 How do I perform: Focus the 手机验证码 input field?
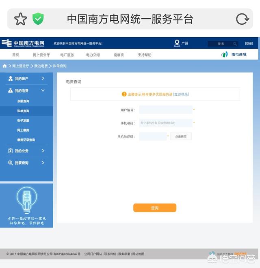(153, 136)
